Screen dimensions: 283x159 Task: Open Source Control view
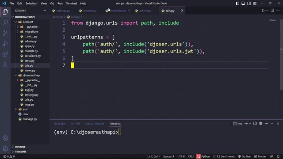(5, 33)
